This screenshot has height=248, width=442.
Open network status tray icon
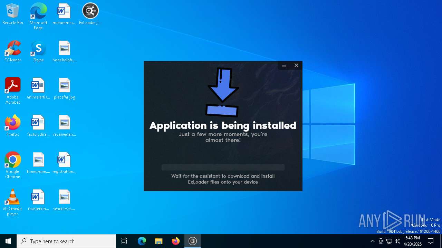[389, 241]
